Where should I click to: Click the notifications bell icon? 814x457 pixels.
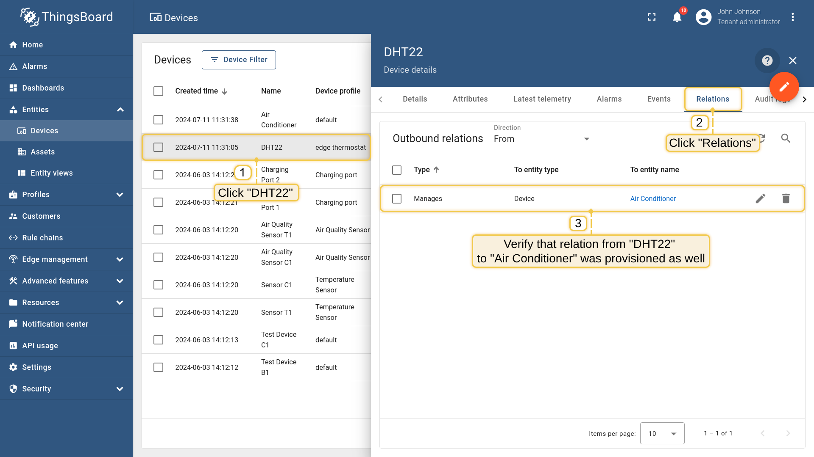(x=677, y=17)
